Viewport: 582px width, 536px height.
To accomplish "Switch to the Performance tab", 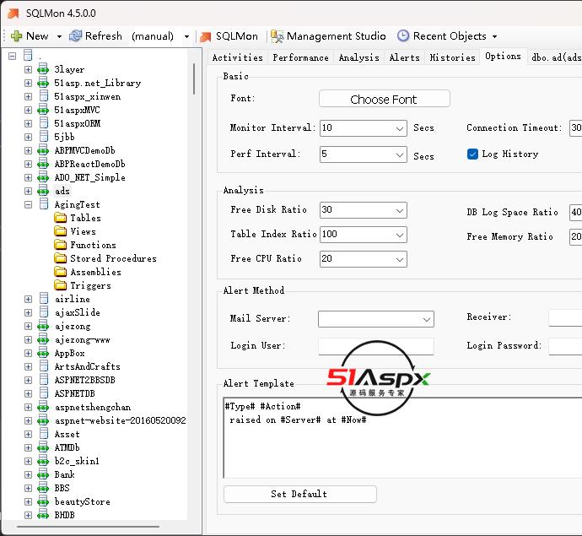I will pos(300,57).
